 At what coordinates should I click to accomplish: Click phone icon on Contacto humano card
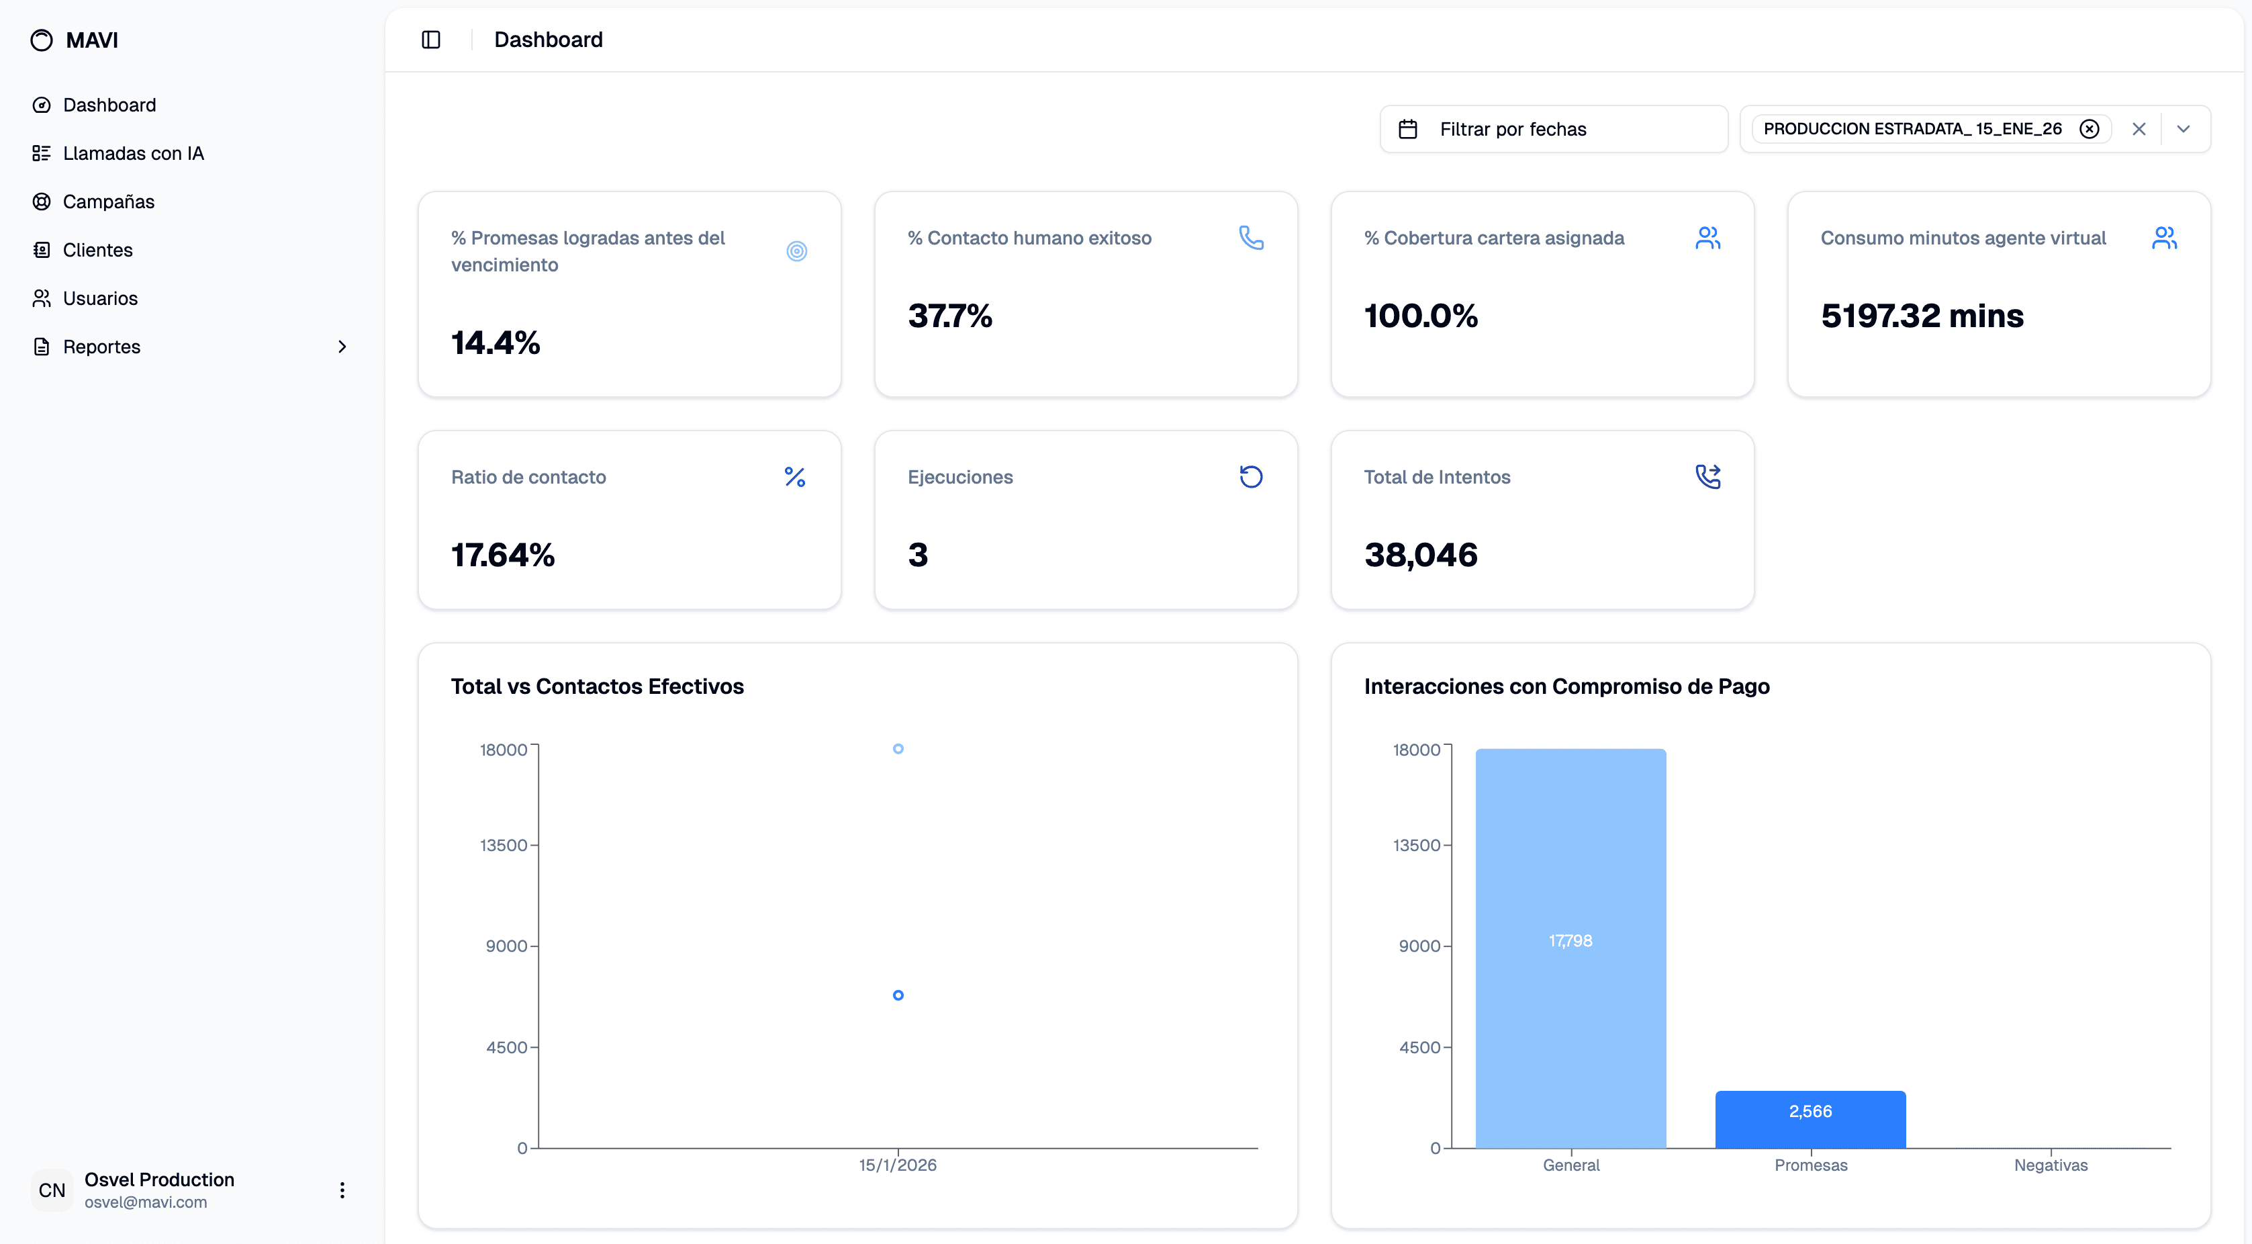1251,237
